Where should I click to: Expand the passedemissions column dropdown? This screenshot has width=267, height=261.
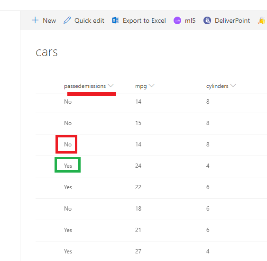coord(110,86)
